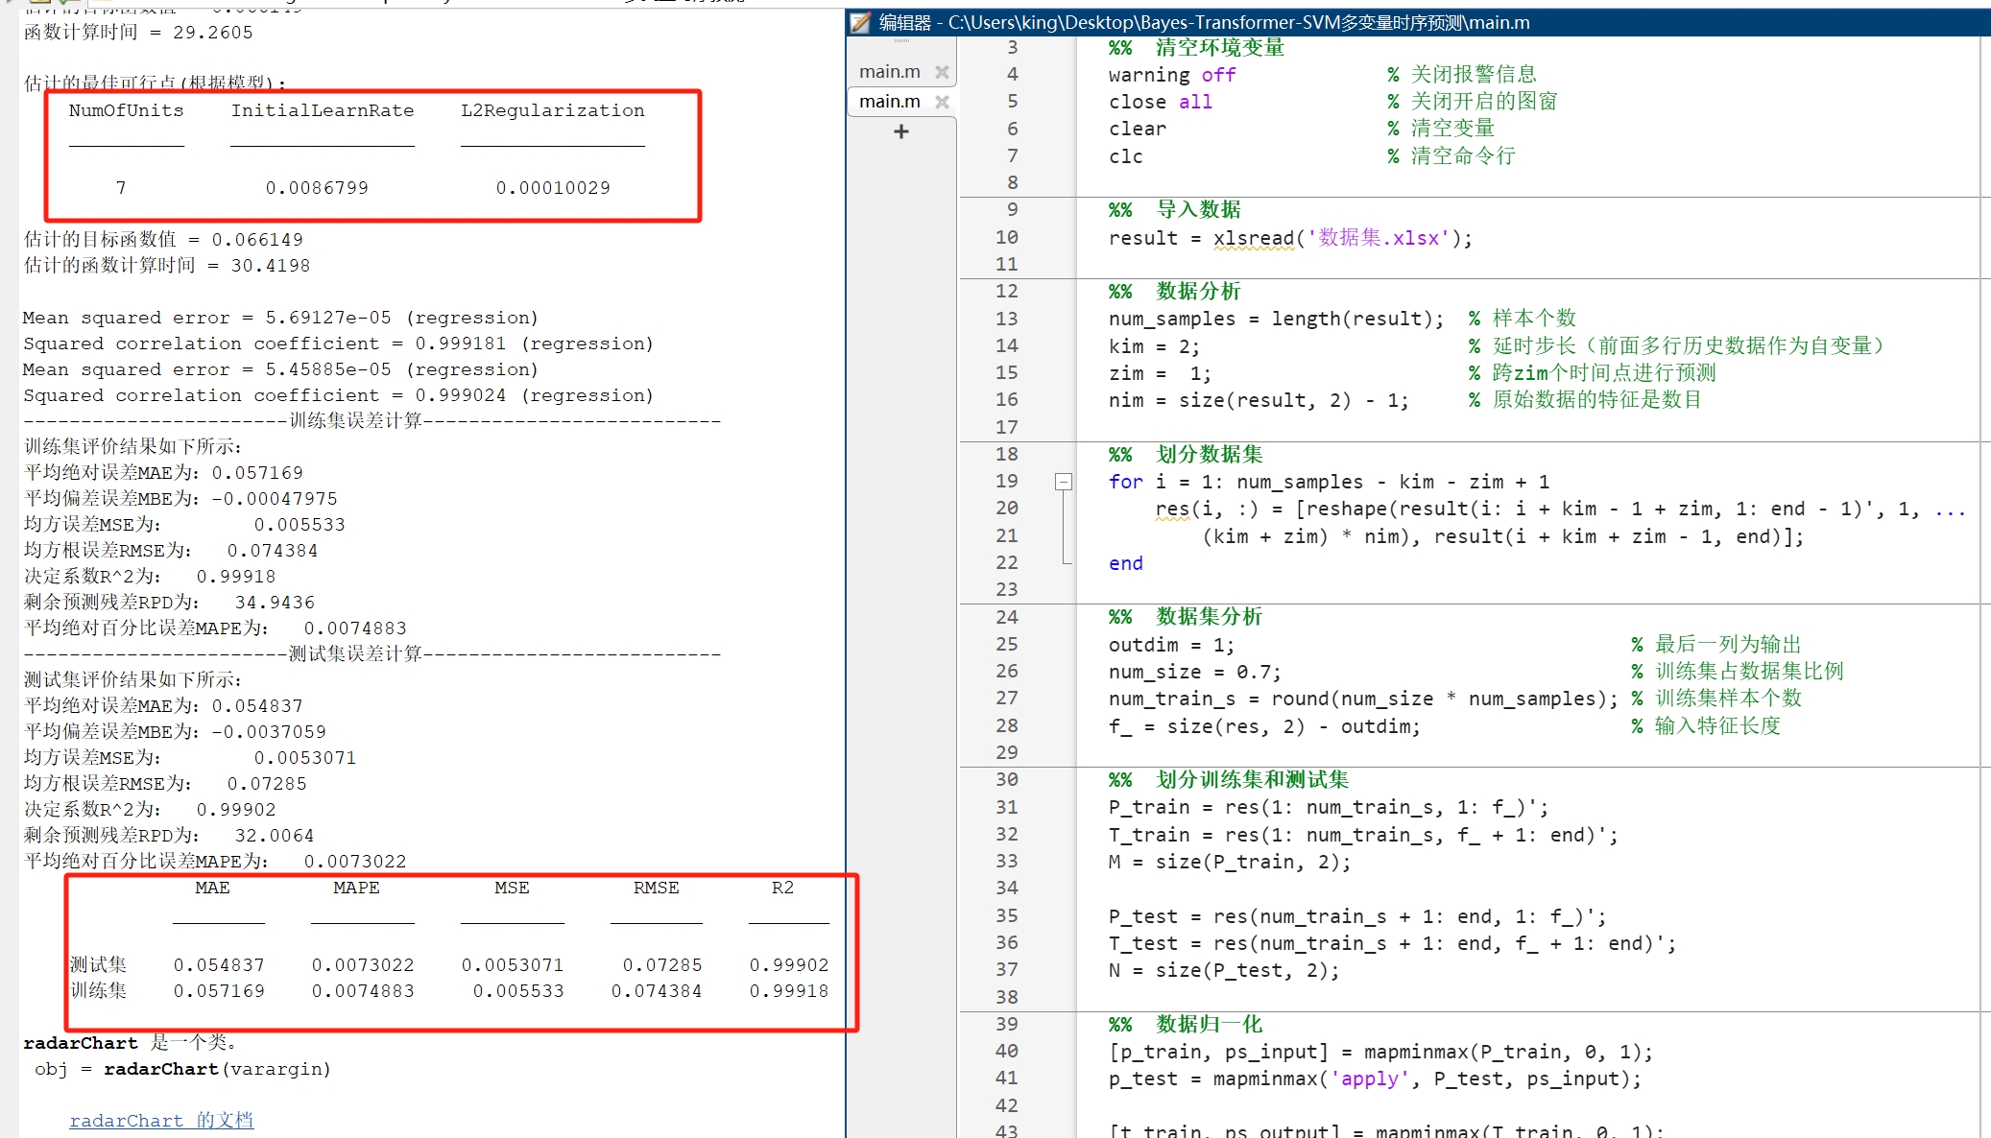The height and width of the screenshot is (1138, 1991).
Task: Click the NumOfUnits column header in output
Action: tap(126, 110)
